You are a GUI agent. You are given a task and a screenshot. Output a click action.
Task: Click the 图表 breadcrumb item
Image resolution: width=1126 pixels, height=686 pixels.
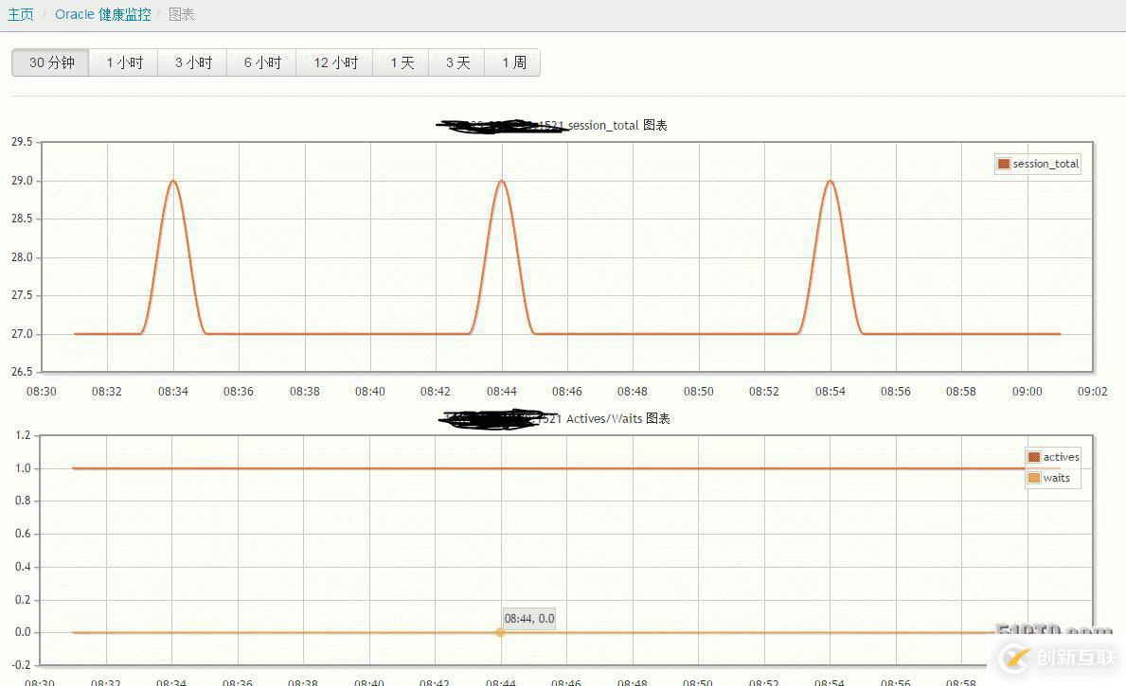coord(182,14)
